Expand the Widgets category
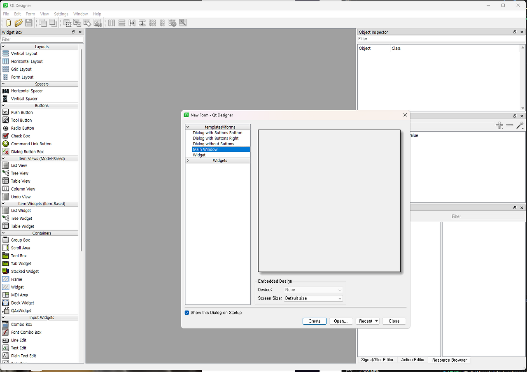The image size is (527, 372). tap(188, 160)
